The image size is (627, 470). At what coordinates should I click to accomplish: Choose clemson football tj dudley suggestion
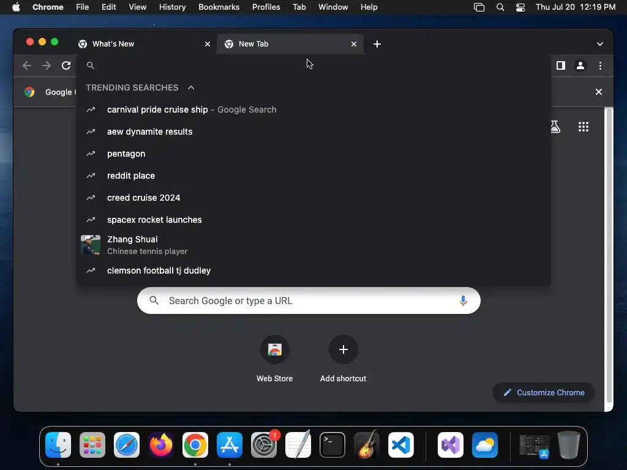pos(313,270)
